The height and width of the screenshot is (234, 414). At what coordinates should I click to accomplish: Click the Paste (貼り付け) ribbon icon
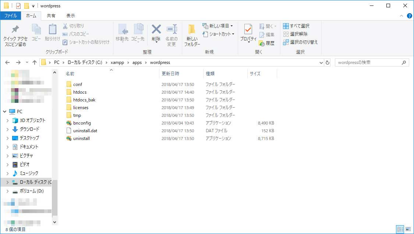[52, 29]
